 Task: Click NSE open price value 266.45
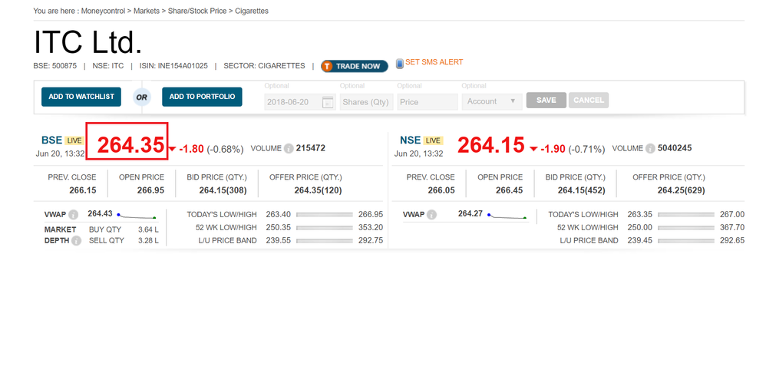(509, 190)
